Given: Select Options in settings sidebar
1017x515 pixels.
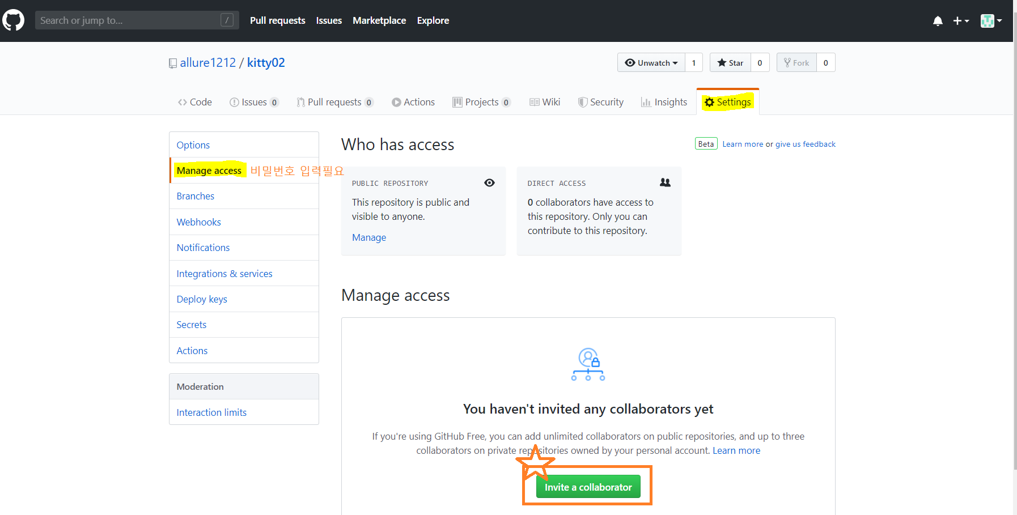Looking at the screenshot, I should (x=244, y=145).
